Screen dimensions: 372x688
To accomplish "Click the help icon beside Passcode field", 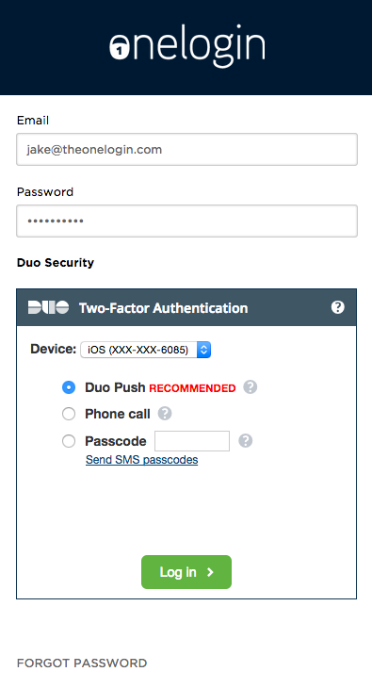I will click(x=245, y=440).
